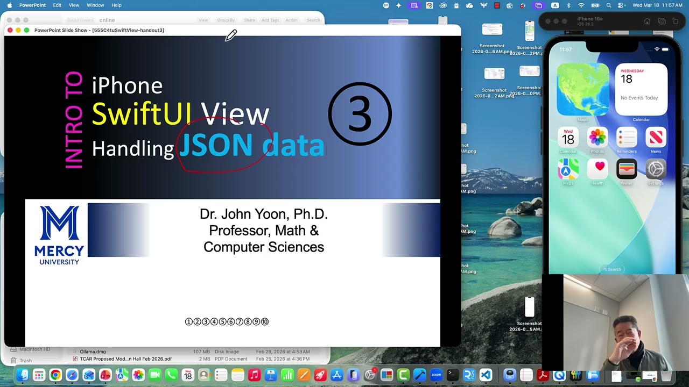Open Launchpad from the Dock
Viewport: 689px width, 387px height.
click(x=39, y=375)
